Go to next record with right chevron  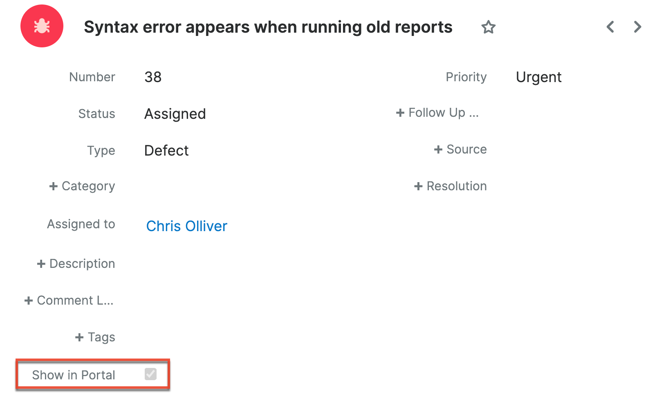point(637,27)
